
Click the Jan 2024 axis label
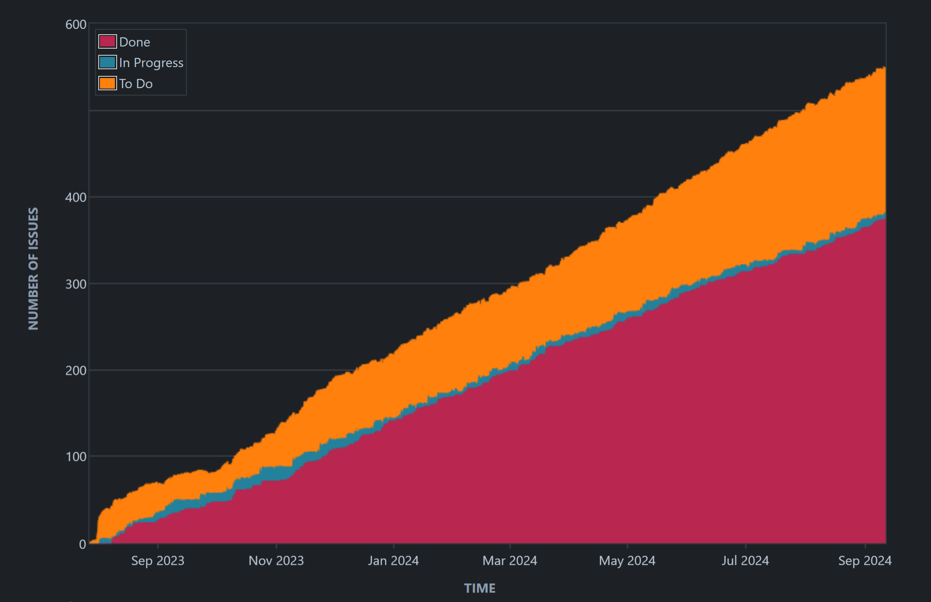click(x=393, y=561)
